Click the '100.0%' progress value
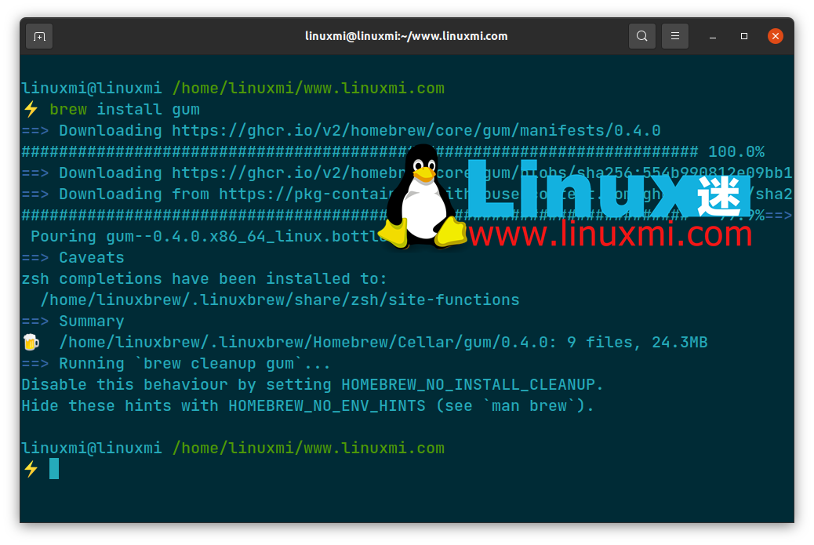Viewport: 814px width, 545px height. coord(736,152)
